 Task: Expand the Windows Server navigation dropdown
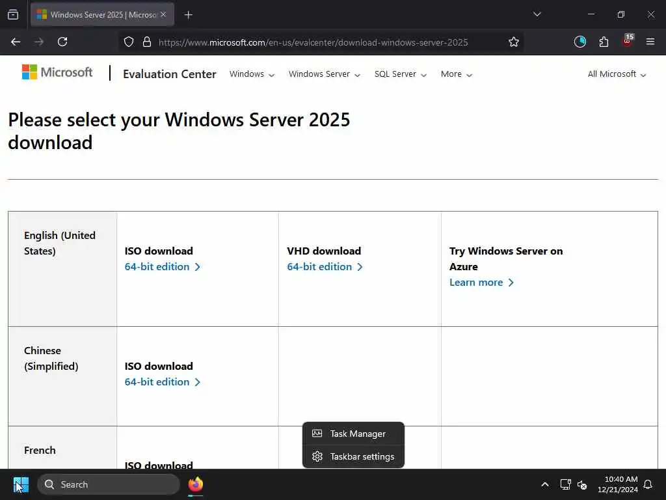coord(325,74)
